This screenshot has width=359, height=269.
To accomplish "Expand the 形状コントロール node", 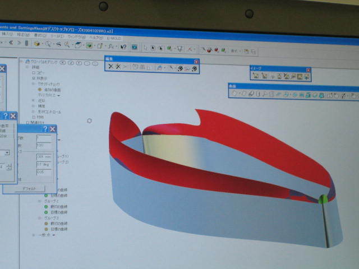I will 34,112.
